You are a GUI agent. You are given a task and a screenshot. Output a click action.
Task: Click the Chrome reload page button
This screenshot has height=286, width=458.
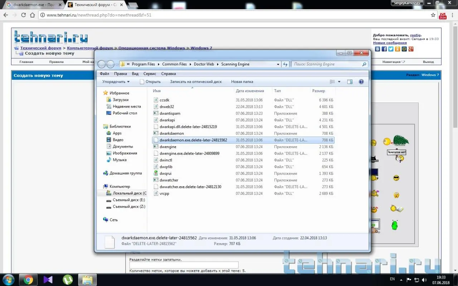tap(24, 15)
